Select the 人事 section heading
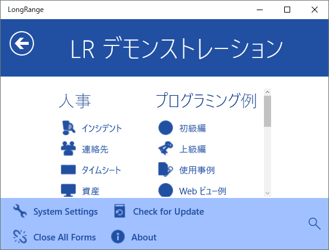The height and width of the screenshot is (250, 329). coord(75,101)
